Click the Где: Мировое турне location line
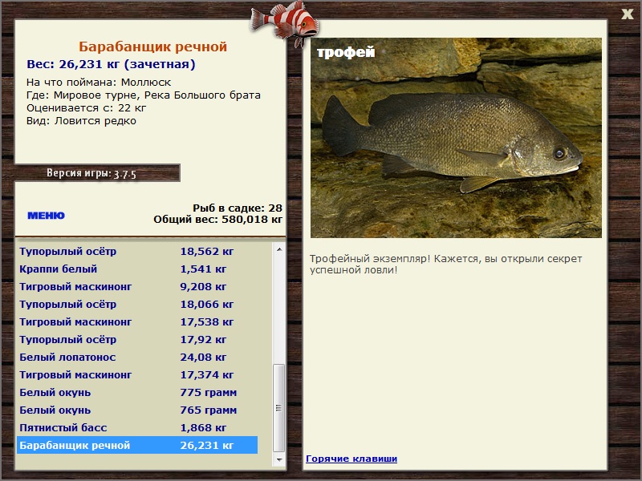 tap(144, 95)
